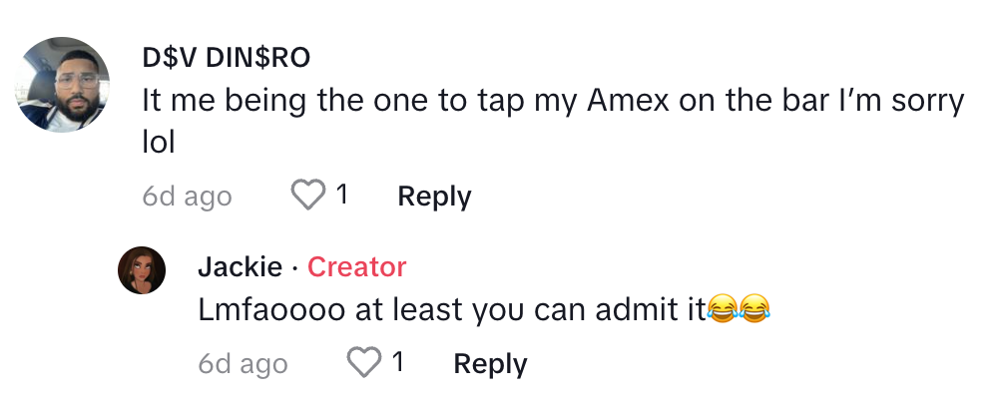Viewport: 994px width, 413px height.
Task: Open D$V DIN$RO's profile picture
Action: (65, 86)
